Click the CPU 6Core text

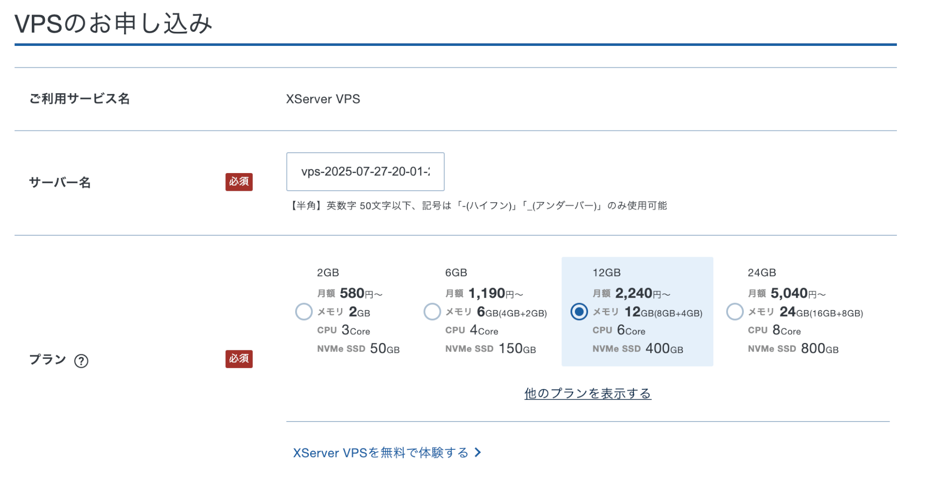[x=618, y=330]
